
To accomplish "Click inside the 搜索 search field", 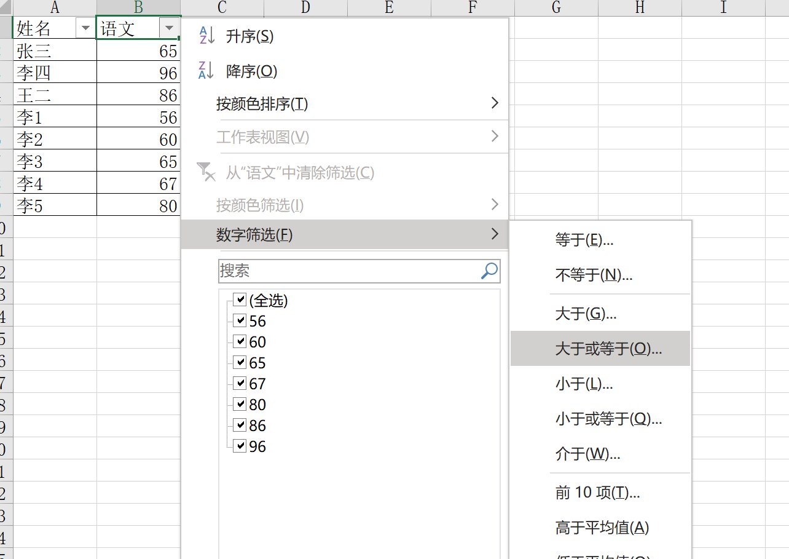I will [x=347, y=271].
